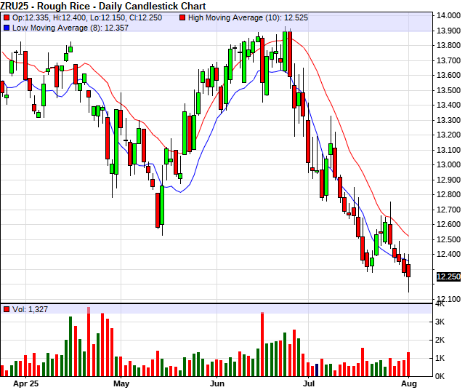Click the Jul date label on the time axis

point(310,383)
